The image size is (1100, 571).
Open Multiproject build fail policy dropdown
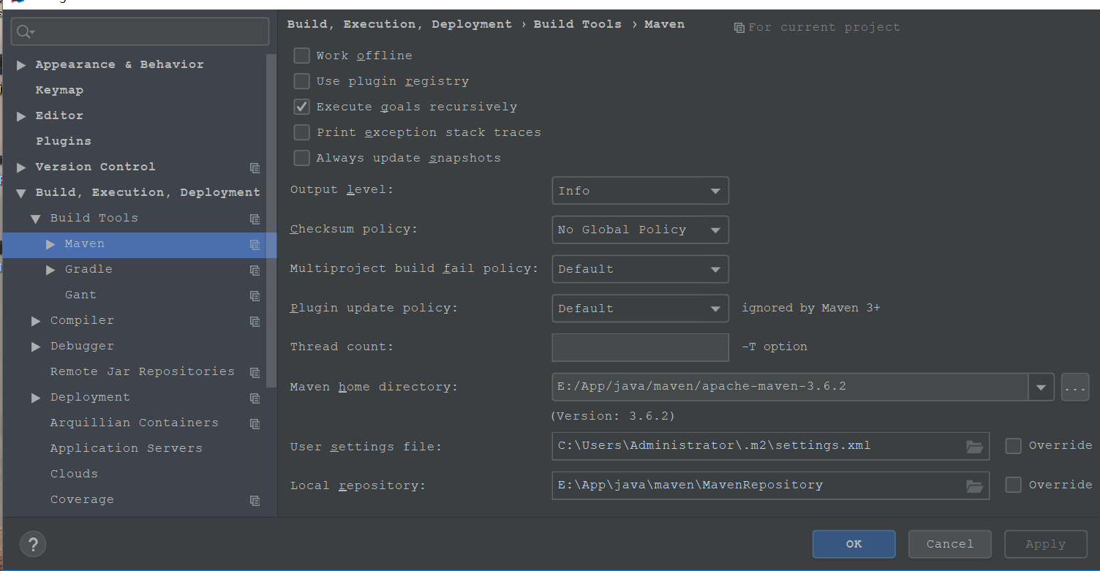[640, 269]
